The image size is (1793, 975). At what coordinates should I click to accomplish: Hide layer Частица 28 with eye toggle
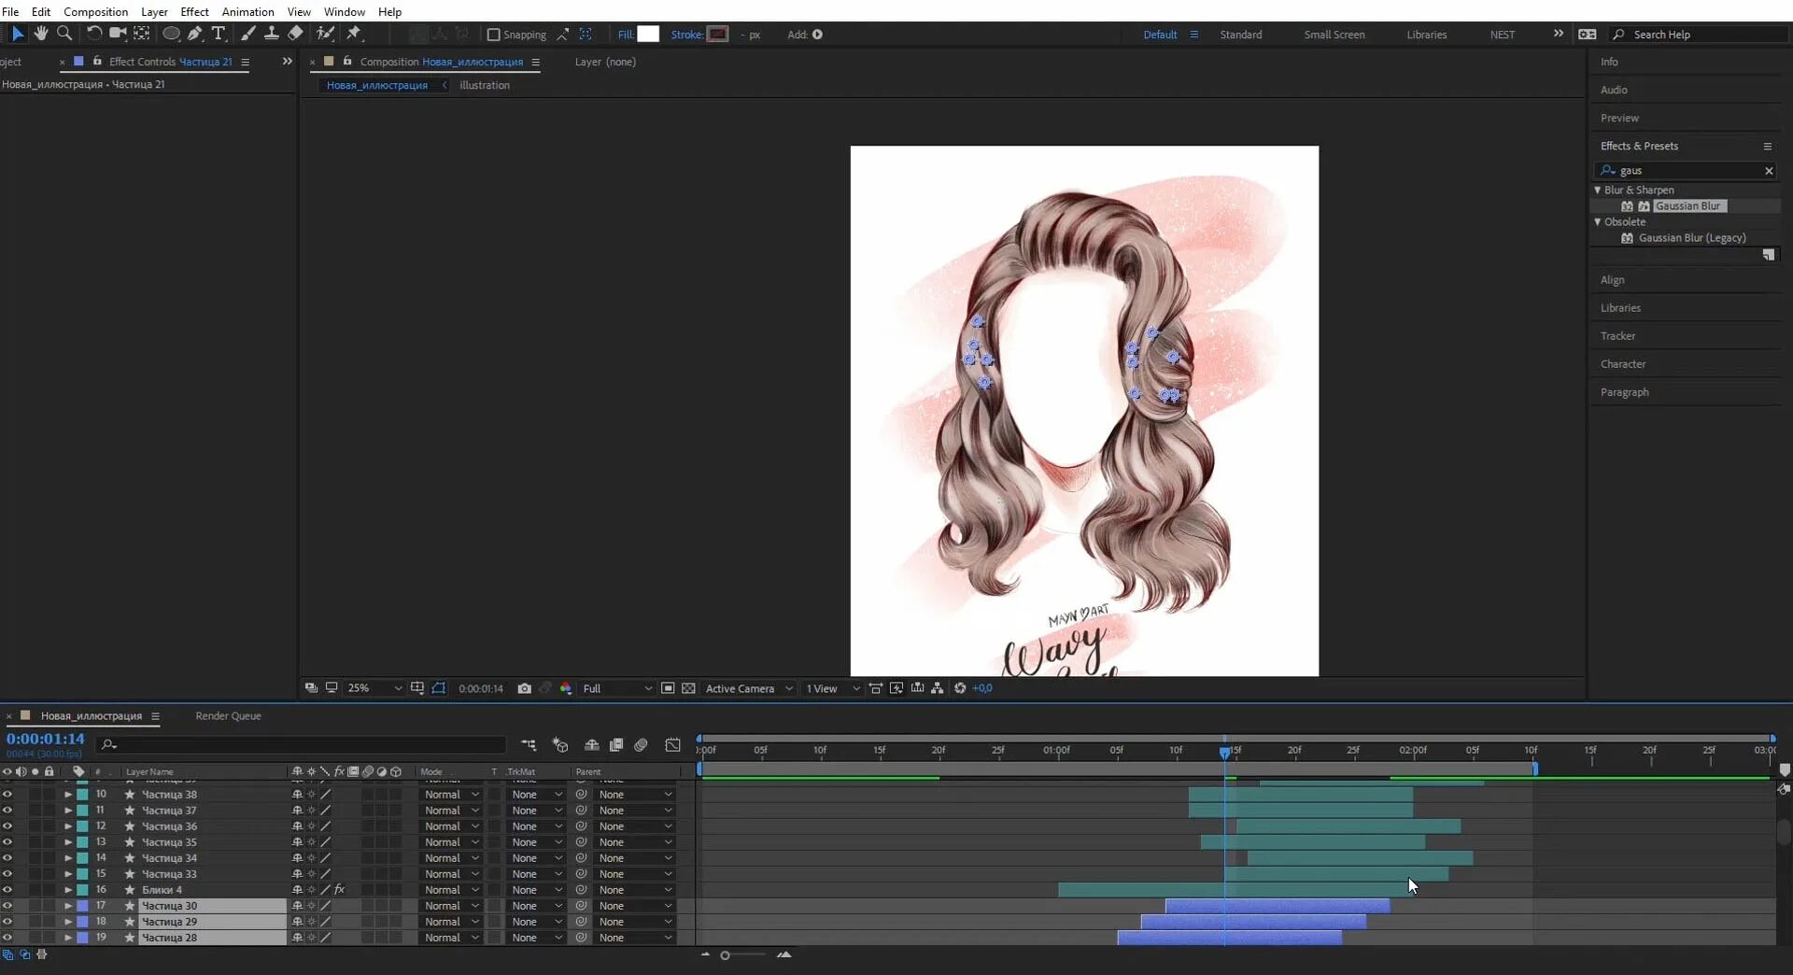[7, 938]
